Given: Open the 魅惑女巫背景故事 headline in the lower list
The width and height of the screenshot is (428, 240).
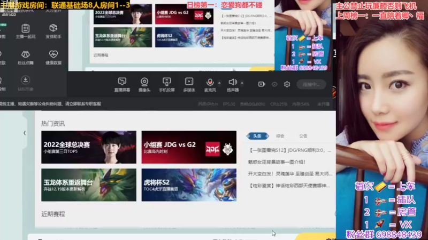Looking at the screenshot, I should 277,162.
